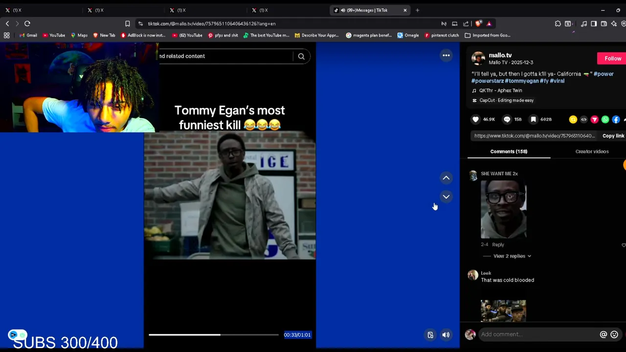
Task: Share this page from the address bar
Action: [466, 23]
